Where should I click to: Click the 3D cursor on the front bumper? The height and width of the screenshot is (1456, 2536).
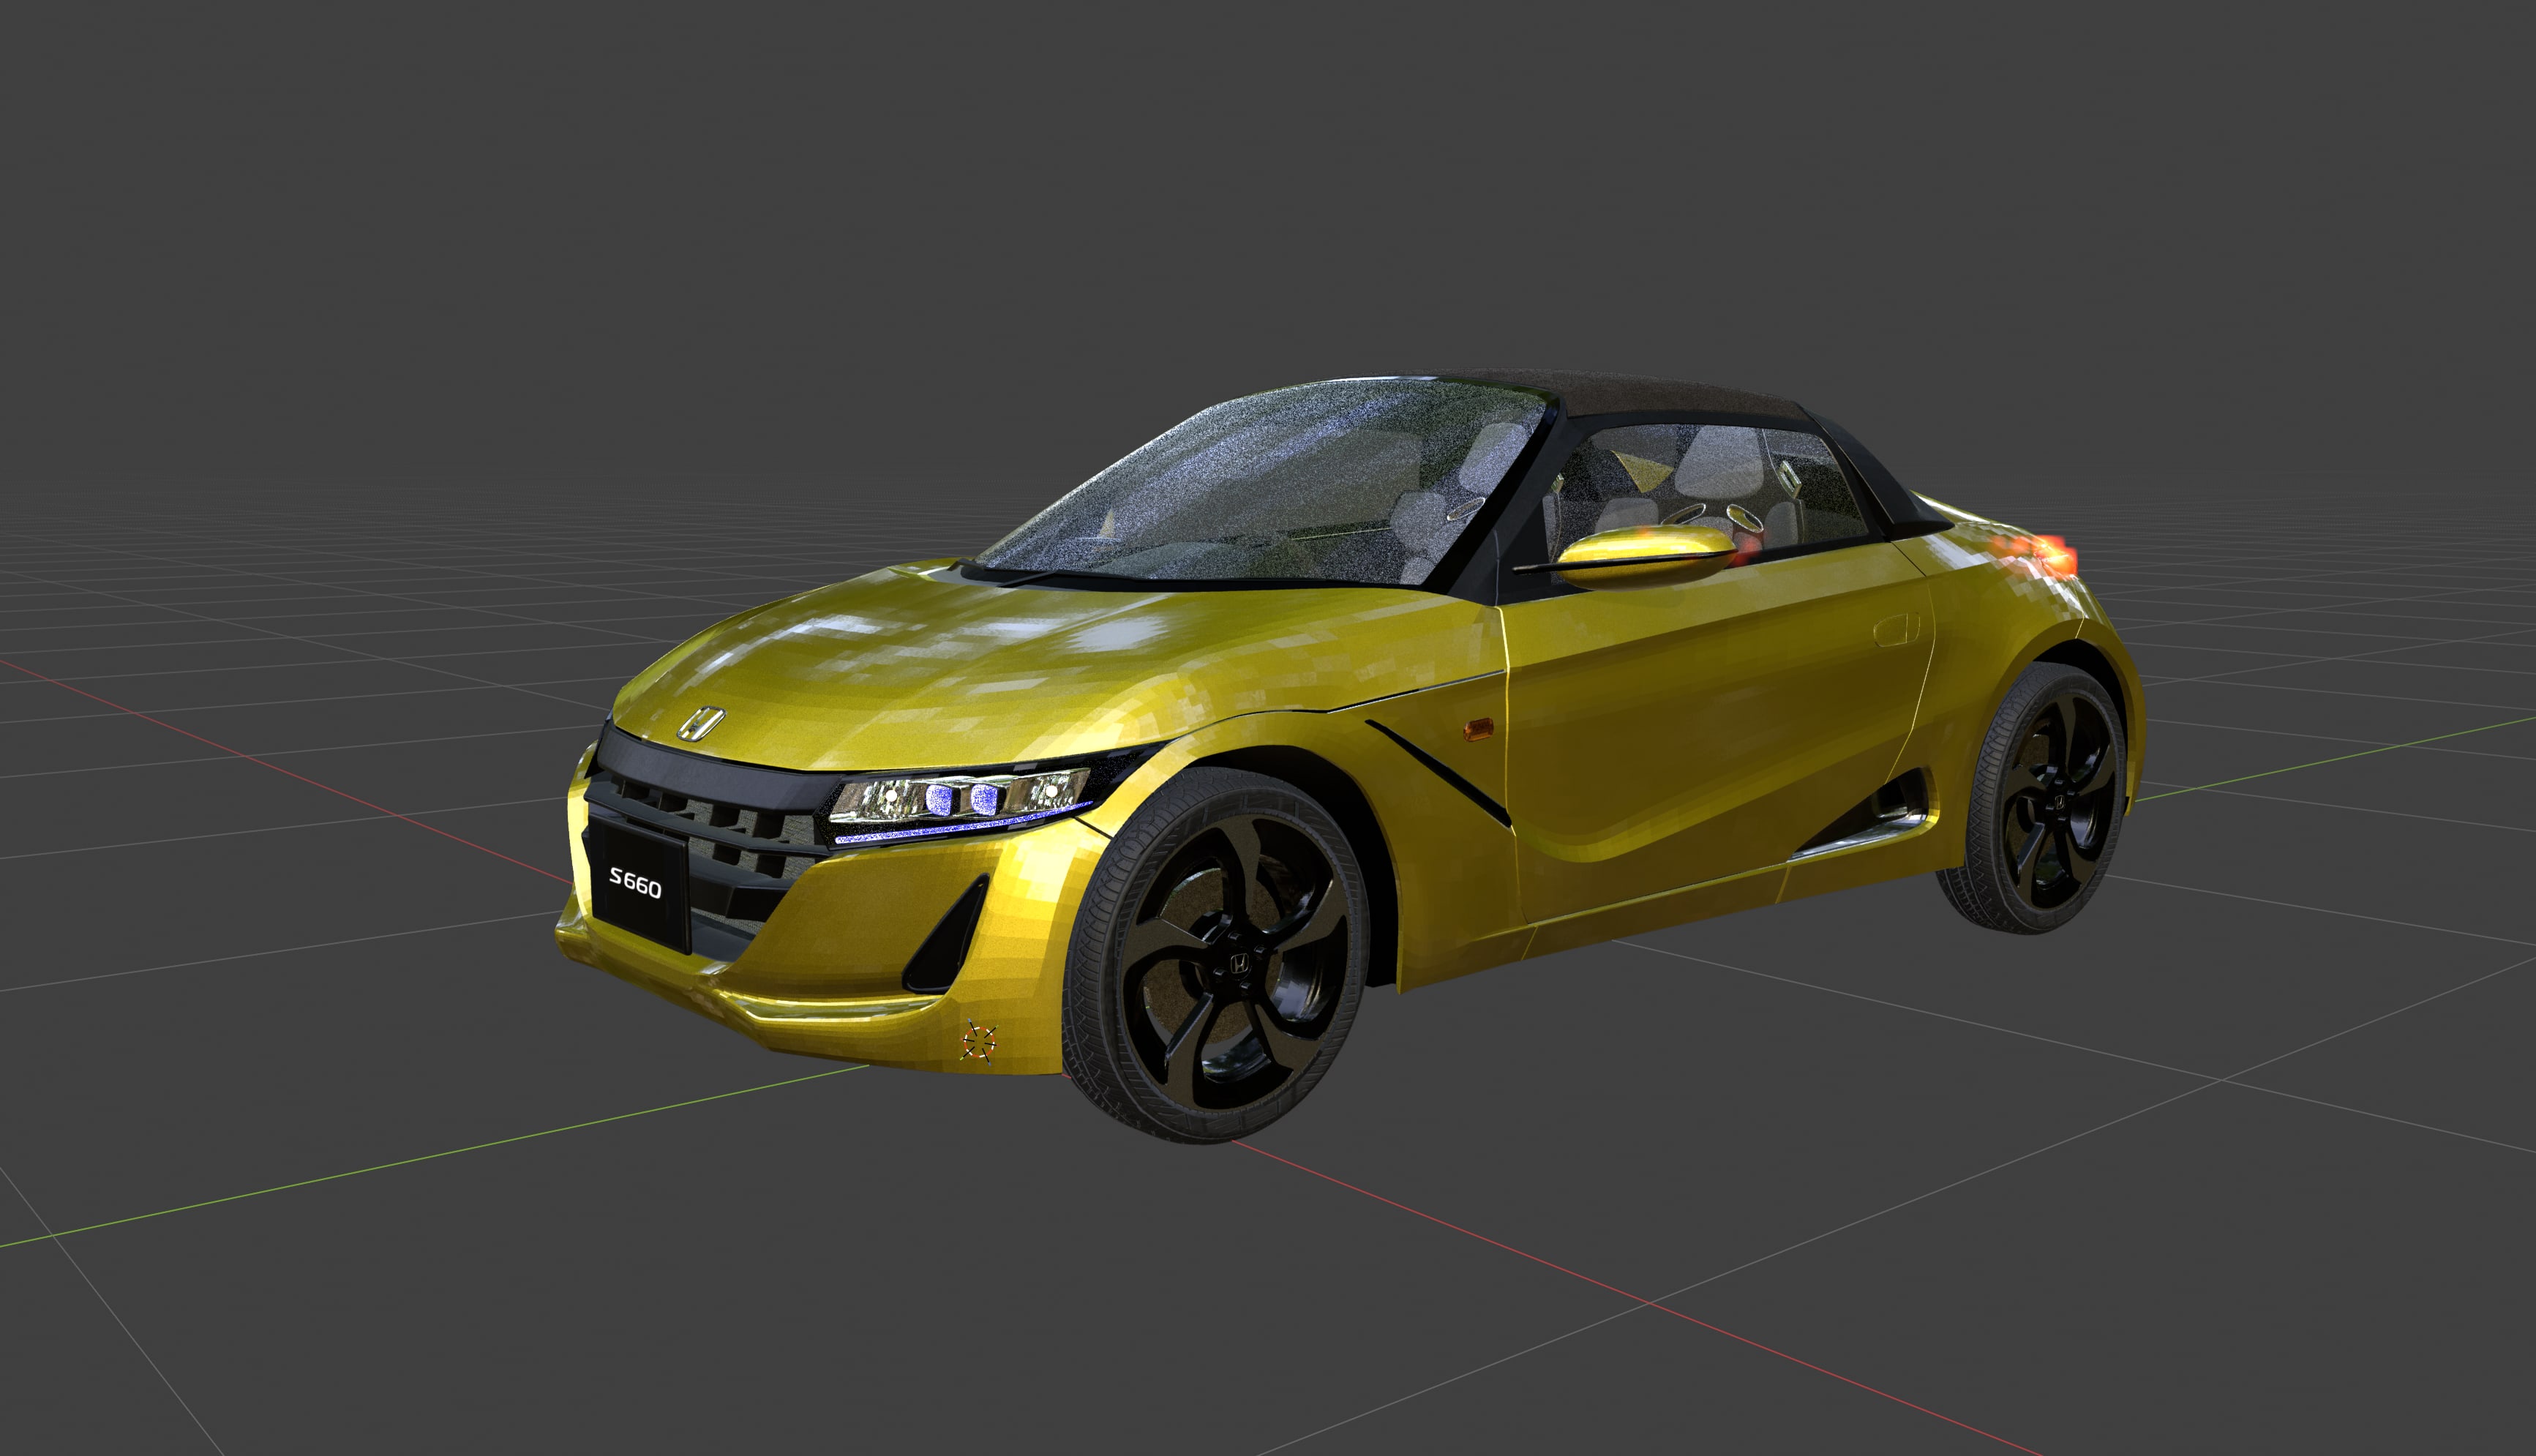pos(979,1042)
